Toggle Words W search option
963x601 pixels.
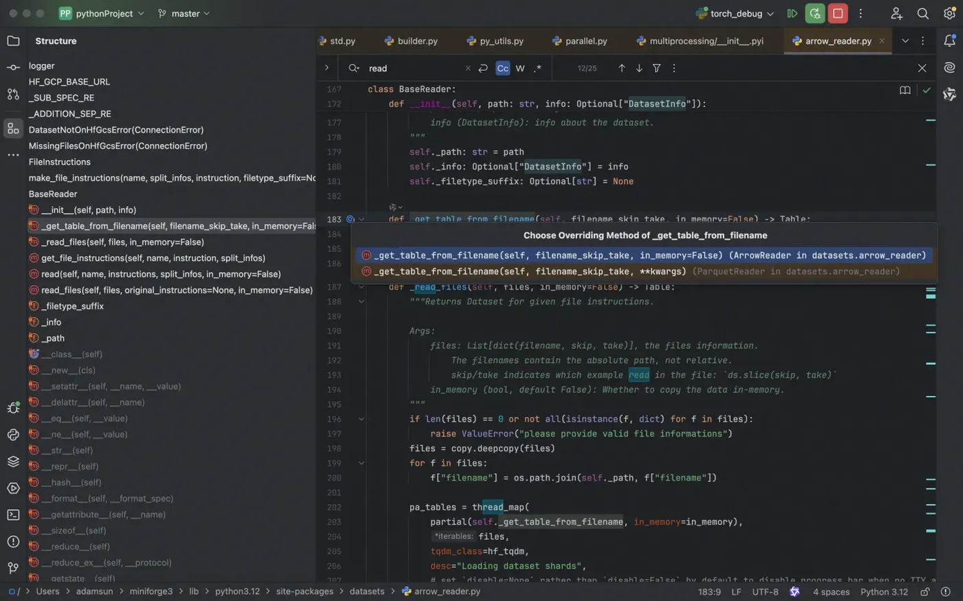click(x=520, y=68)
